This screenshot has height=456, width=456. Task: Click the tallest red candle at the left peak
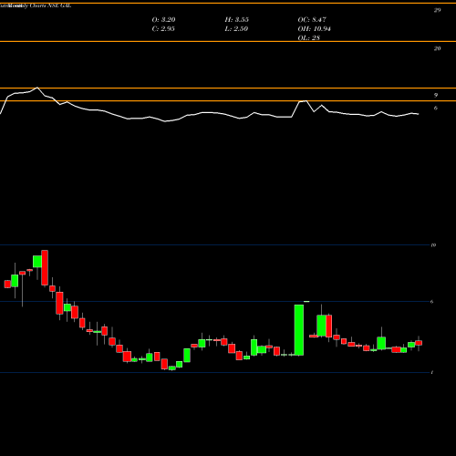[45, 267]
